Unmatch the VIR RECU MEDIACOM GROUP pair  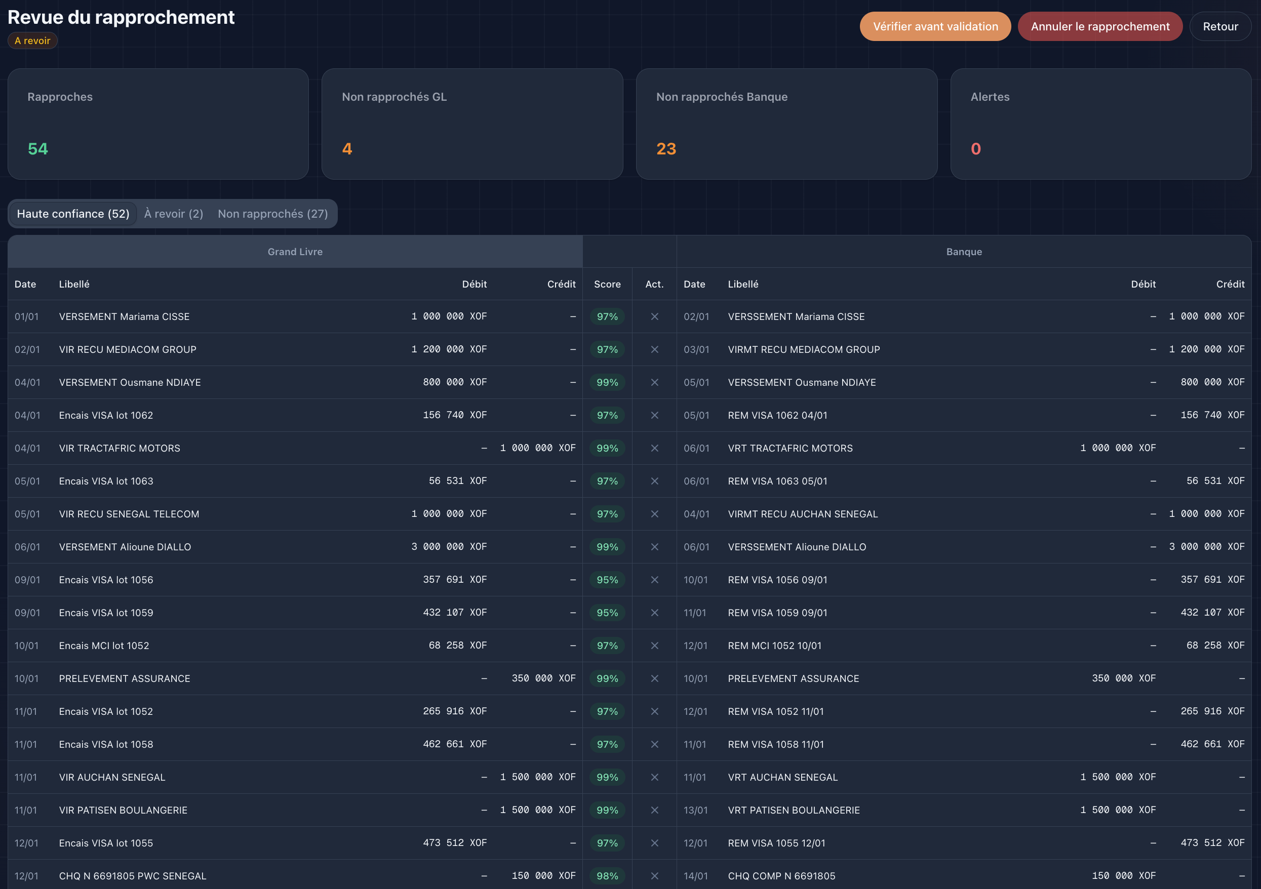click(654, 349)
